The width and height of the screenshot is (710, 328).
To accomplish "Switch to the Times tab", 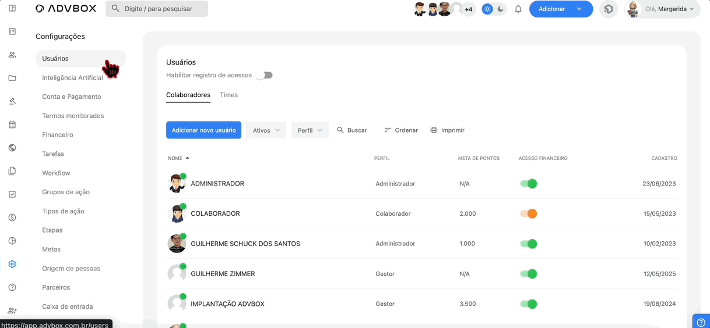I will click(229, 95).
